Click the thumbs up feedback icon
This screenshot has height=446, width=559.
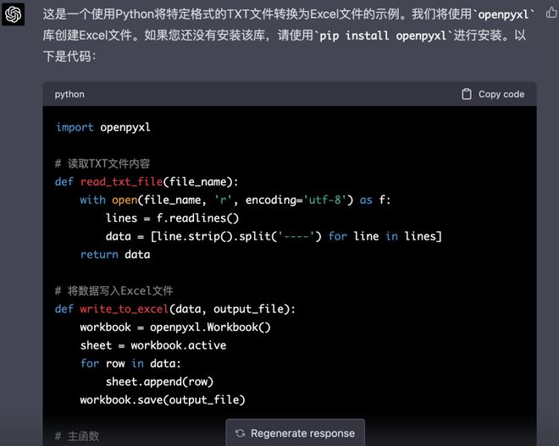pos(552,14)
